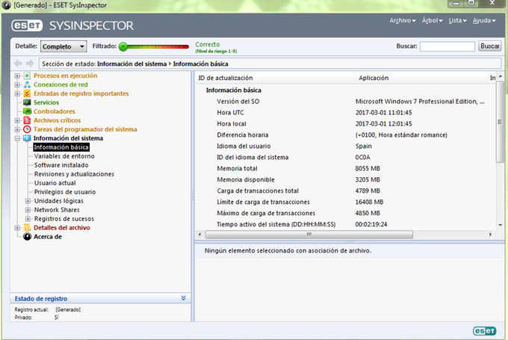Expand the Procesos en ejecución node
Screen dimensions: 508x340
click(x=17, y=75)
